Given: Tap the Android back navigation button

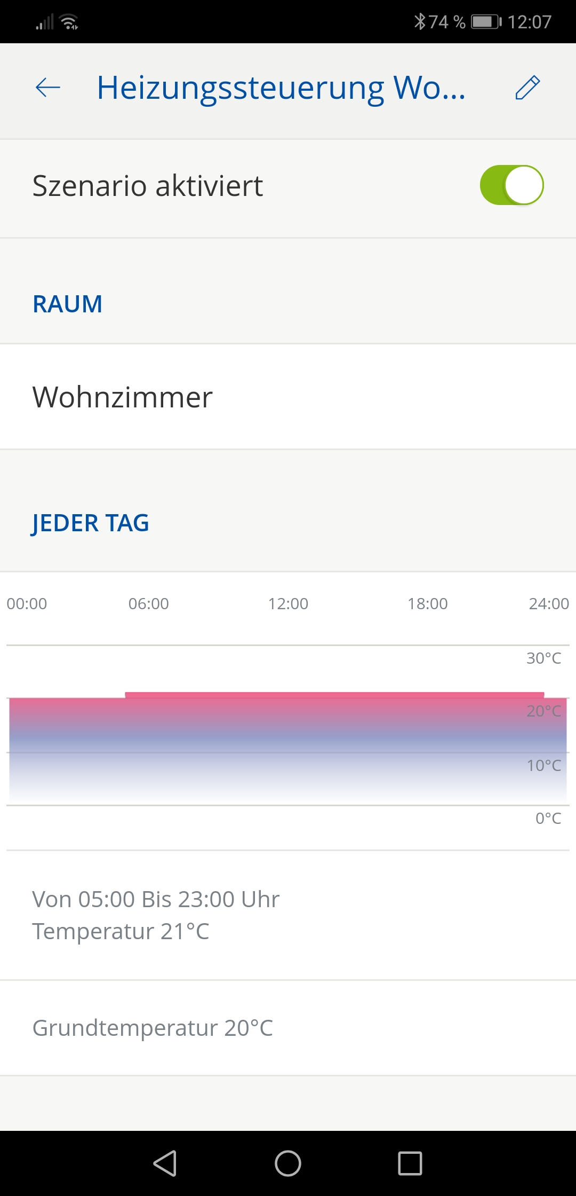Looking at the screenshot, I should (165, 1163).
